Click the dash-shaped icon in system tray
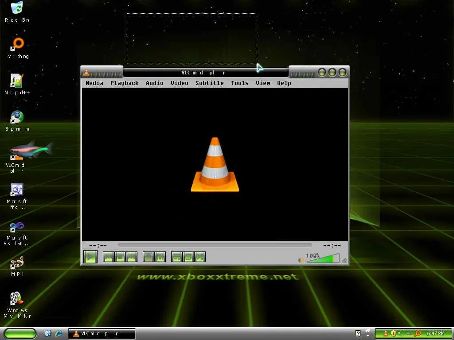 [x=409, y=334]
